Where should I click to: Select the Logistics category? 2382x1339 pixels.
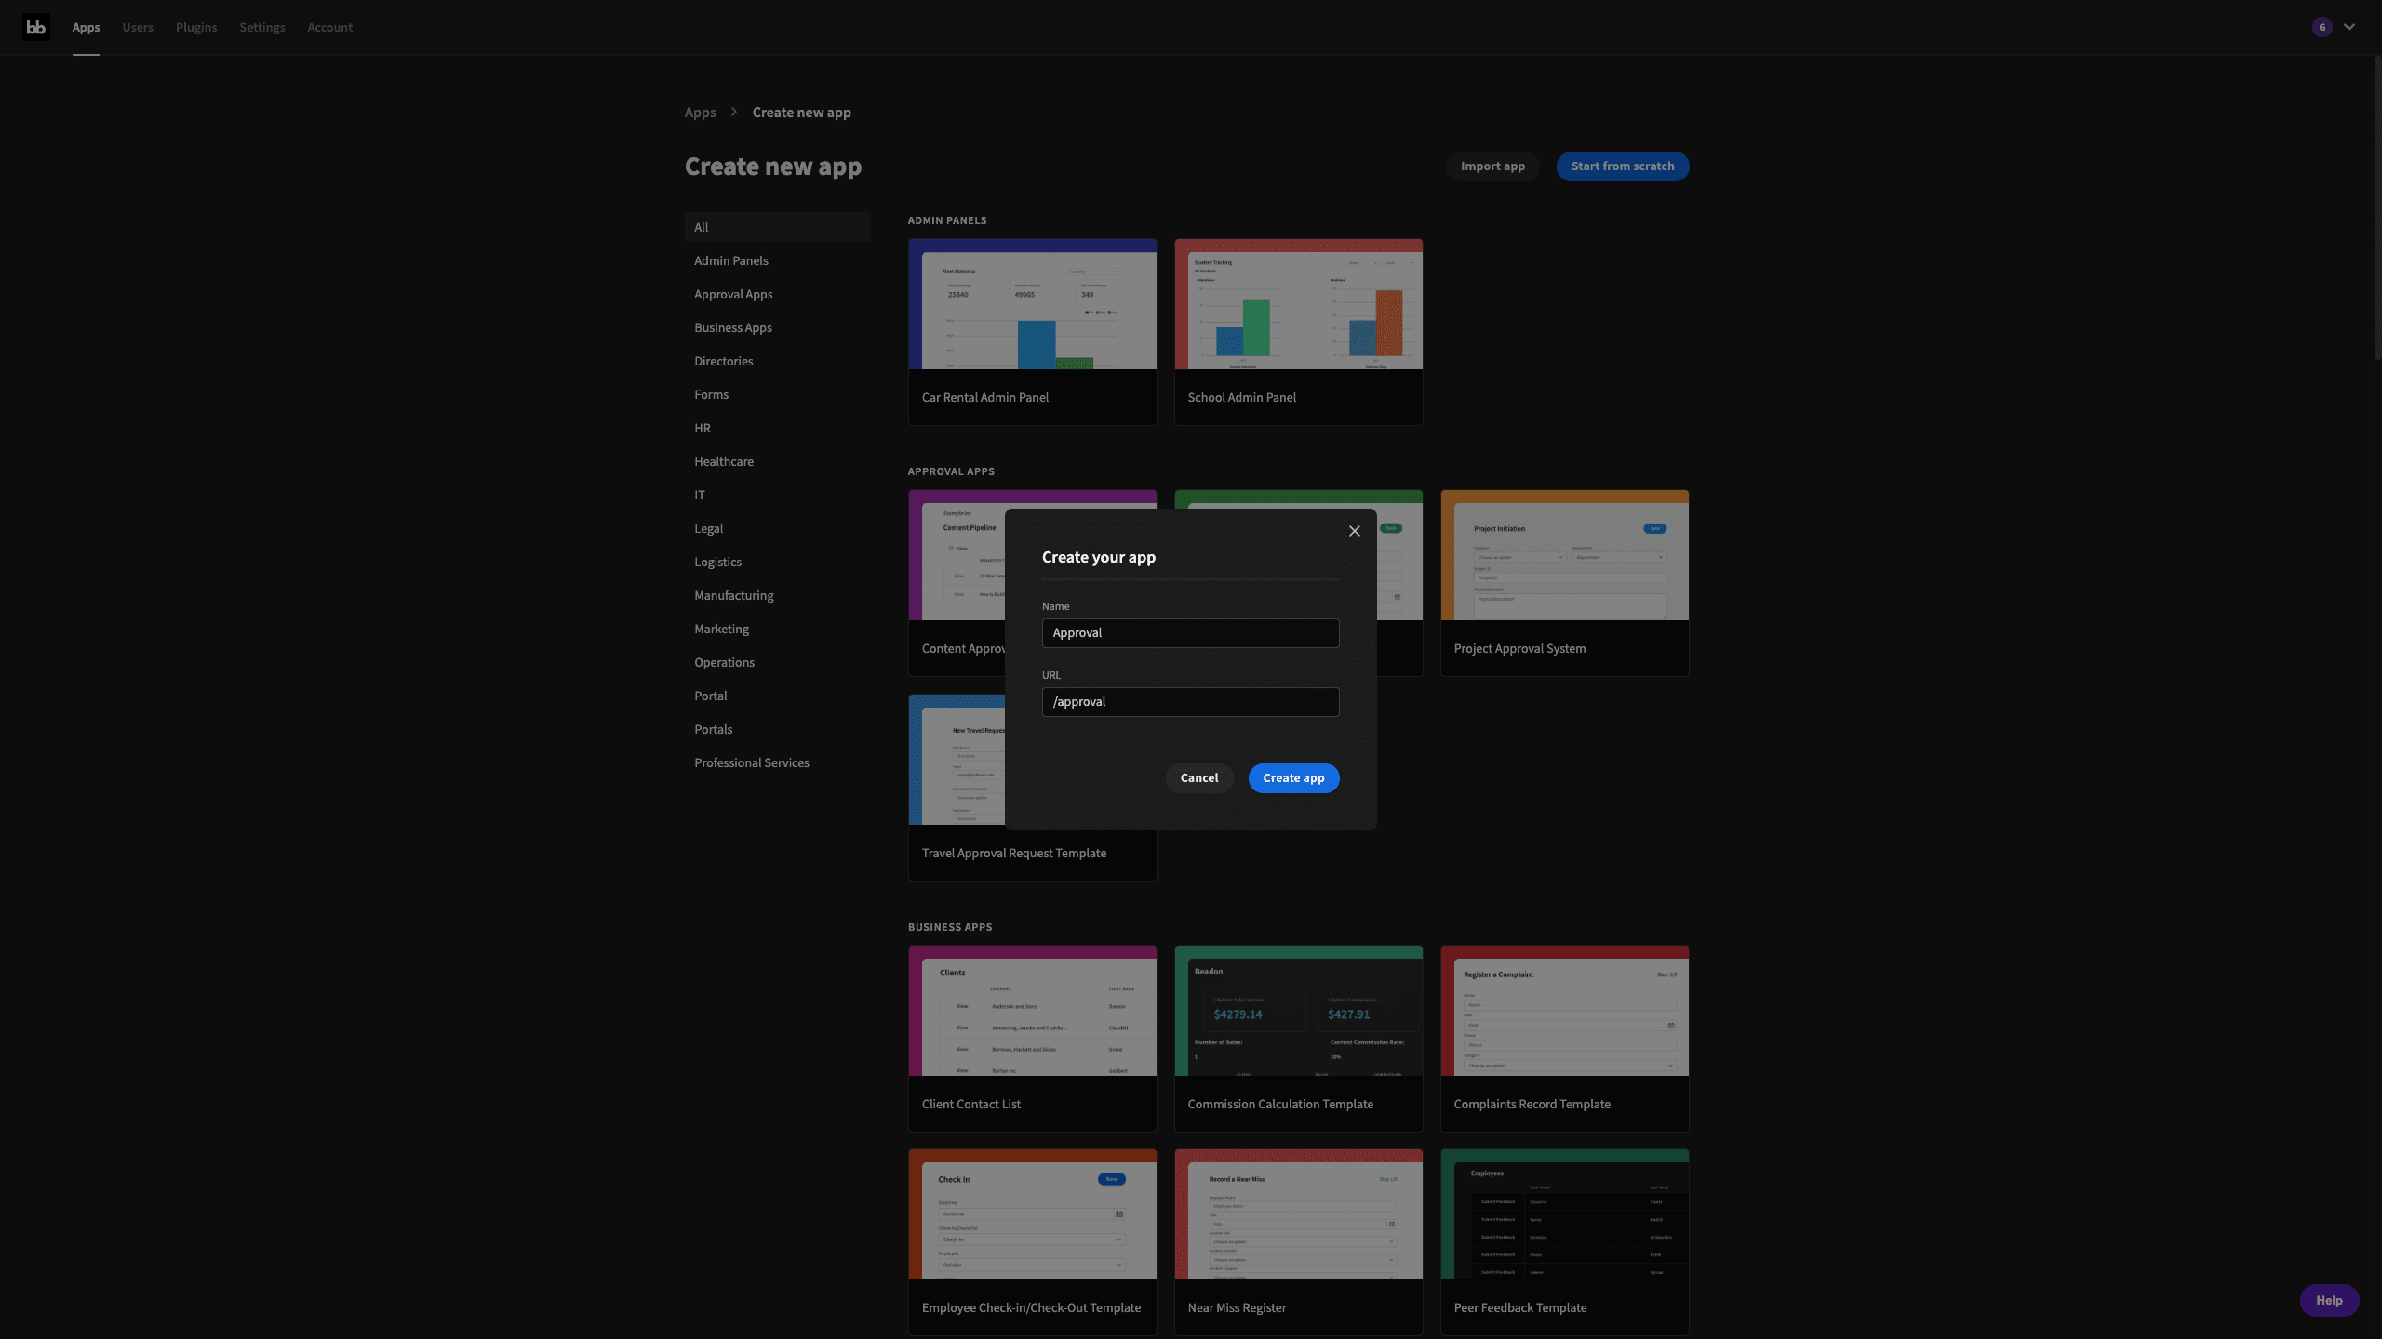pos(778,562)
